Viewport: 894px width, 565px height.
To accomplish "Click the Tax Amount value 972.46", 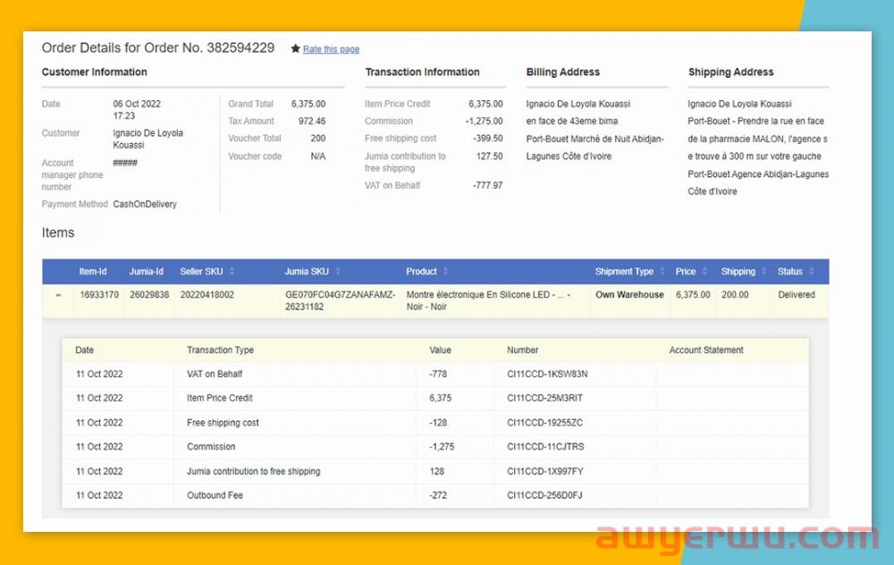I will coord(312,121).
